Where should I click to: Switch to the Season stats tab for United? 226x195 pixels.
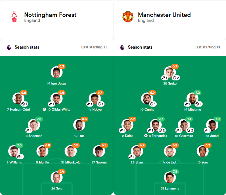pos(140,47)
